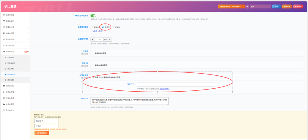308x140 pixels.
Task: Click the 支付&付费 yen icon
Action: [4, 45]
